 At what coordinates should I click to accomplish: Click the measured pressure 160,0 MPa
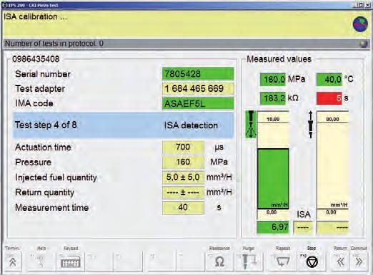click(272, 79)
